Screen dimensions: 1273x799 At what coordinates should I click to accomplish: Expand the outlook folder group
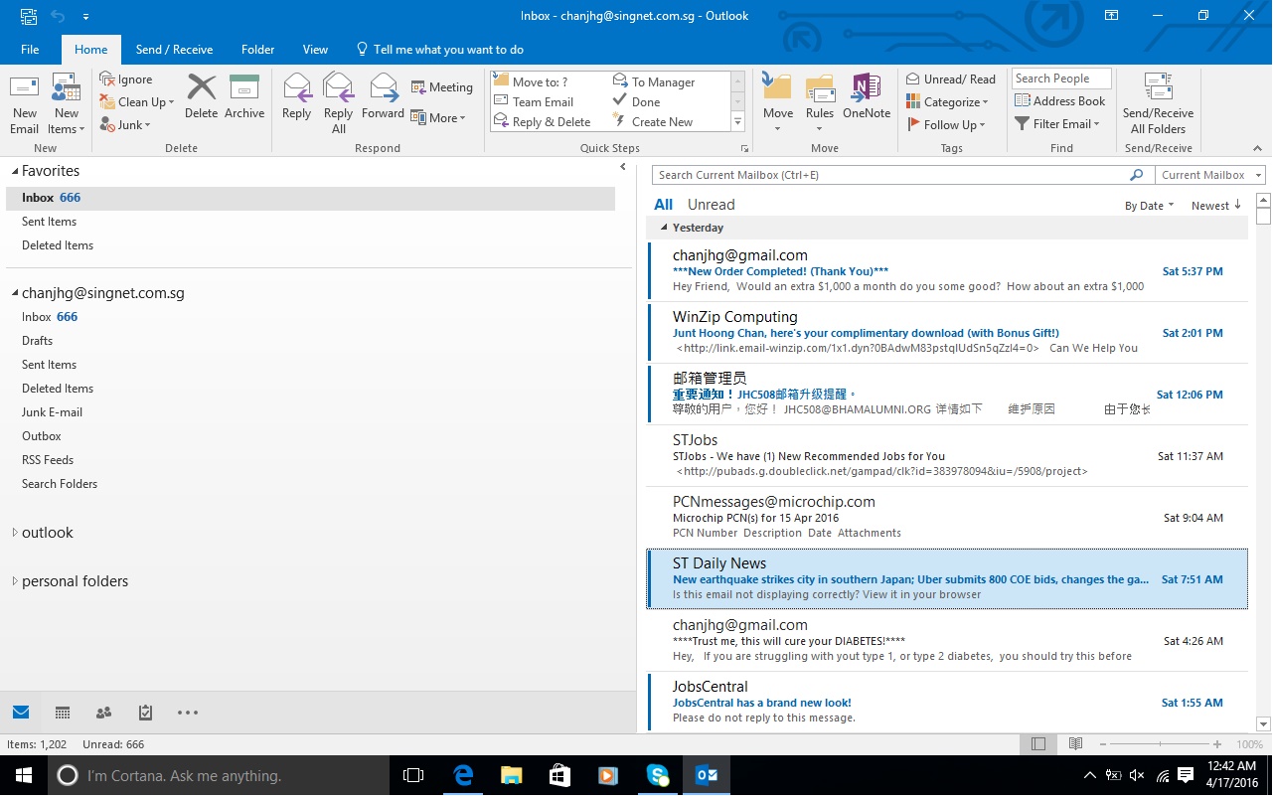(x=15, y=533)
